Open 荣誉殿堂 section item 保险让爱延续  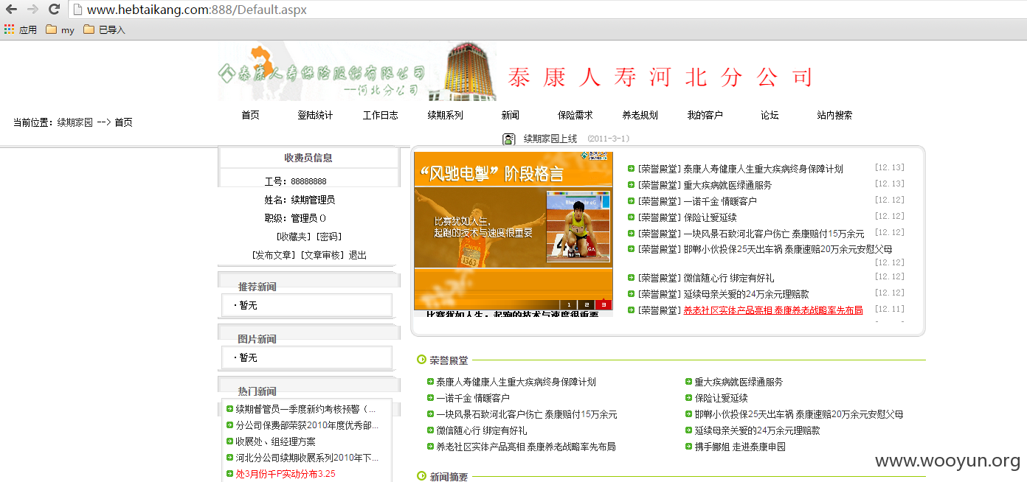click(x=721, y=398)
